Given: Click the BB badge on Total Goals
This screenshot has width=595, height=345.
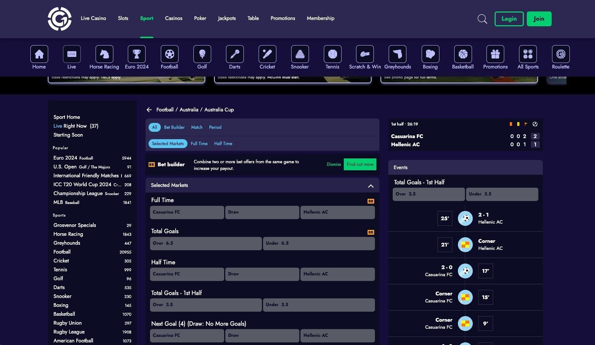Looking at the screenshot, I should coord(370,232).
